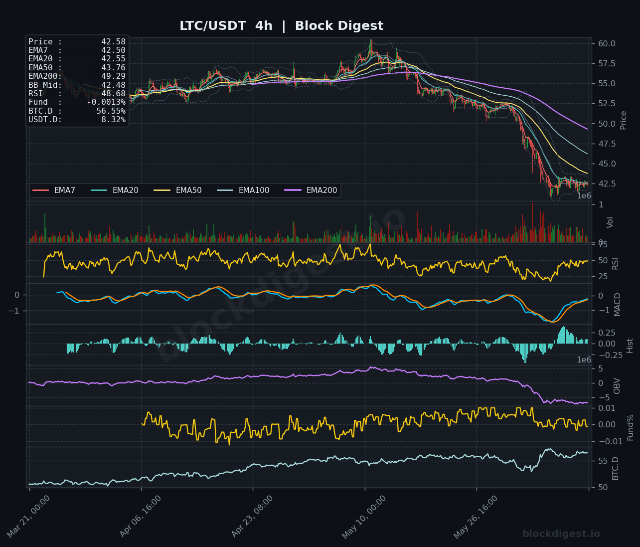640x547 pixels.
Task: Select the Fund -0.0013% readout
Action: pyautogui.click(x=77, y=102)
